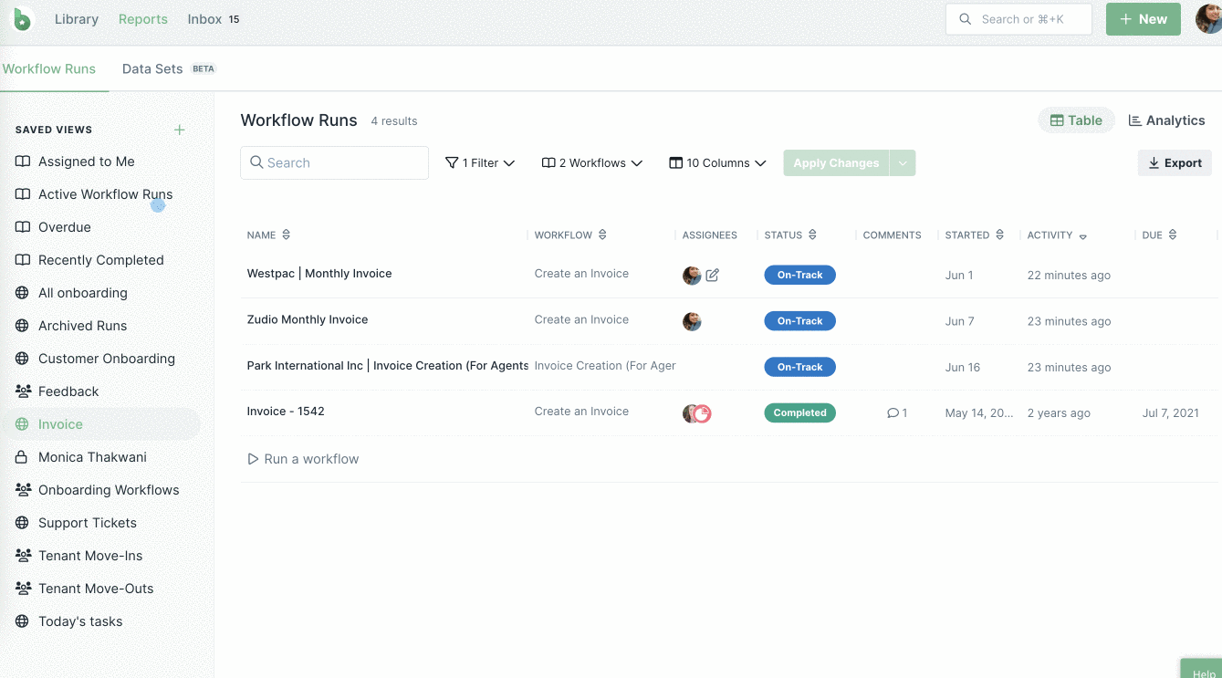Click the comment icon for Invoice - 1542
Viewport: 1222px width, 678px height.
[x=893, y=413]
